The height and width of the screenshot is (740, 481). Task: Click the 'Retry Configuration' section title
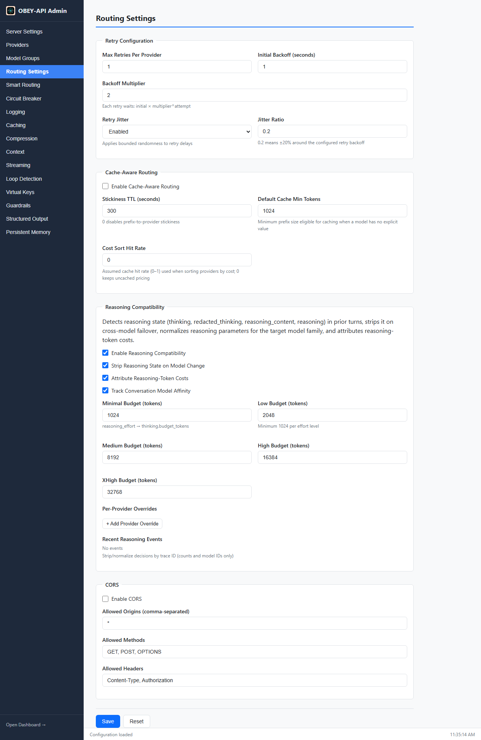(129, 41)
